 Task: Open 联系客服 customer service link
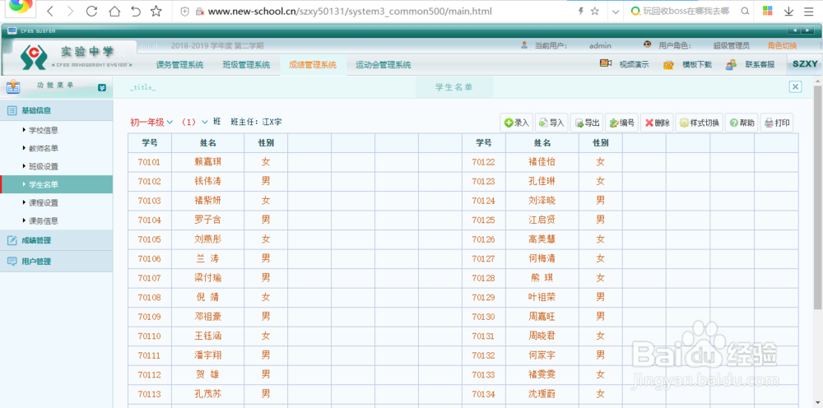coord(760,64)
